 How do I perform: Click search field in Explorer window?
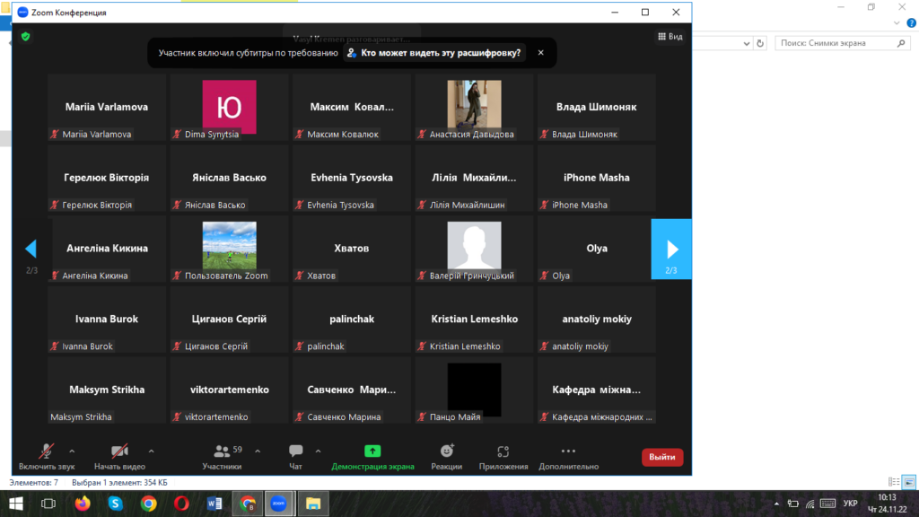(x=842, y=43)
